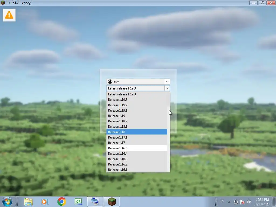Select Release 1.16.4 entry

point(137,153)
